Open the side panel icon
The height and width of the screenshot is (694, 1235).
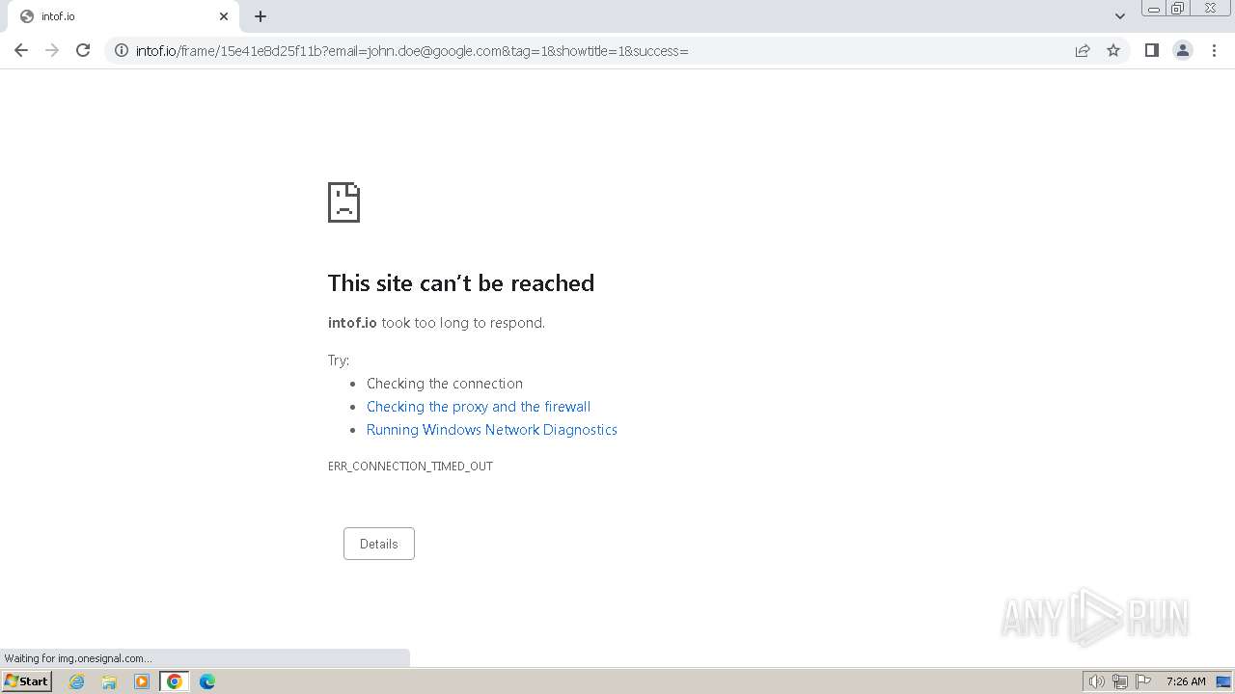tap(1151, 50)
